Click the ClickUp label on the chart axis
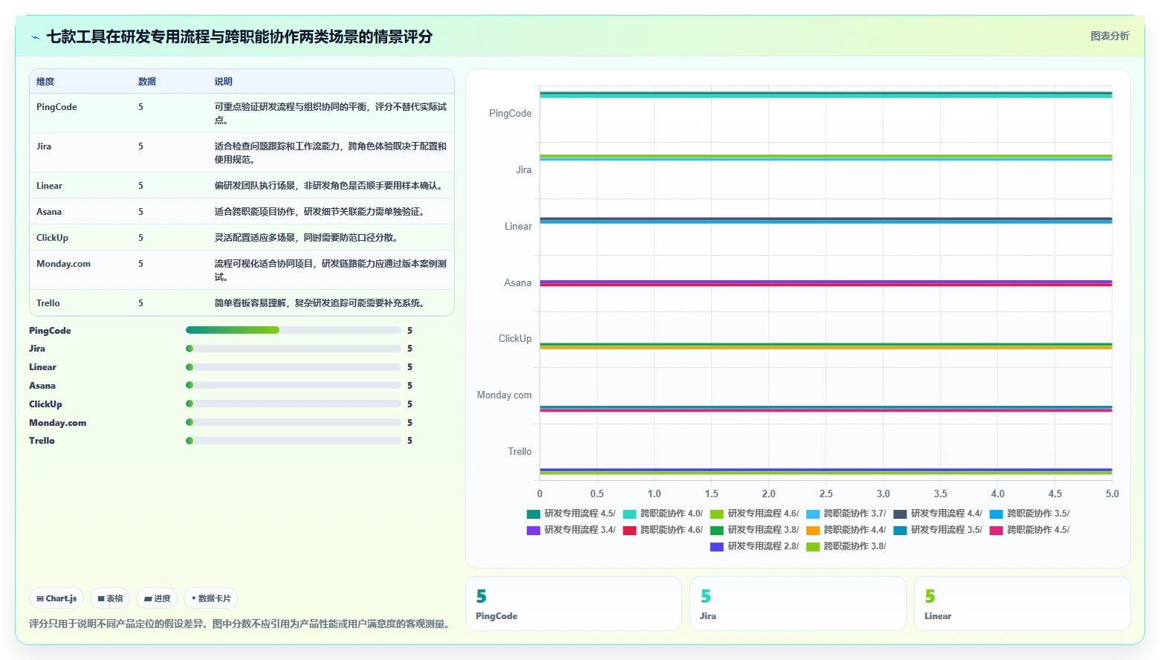 click(515, 339)
